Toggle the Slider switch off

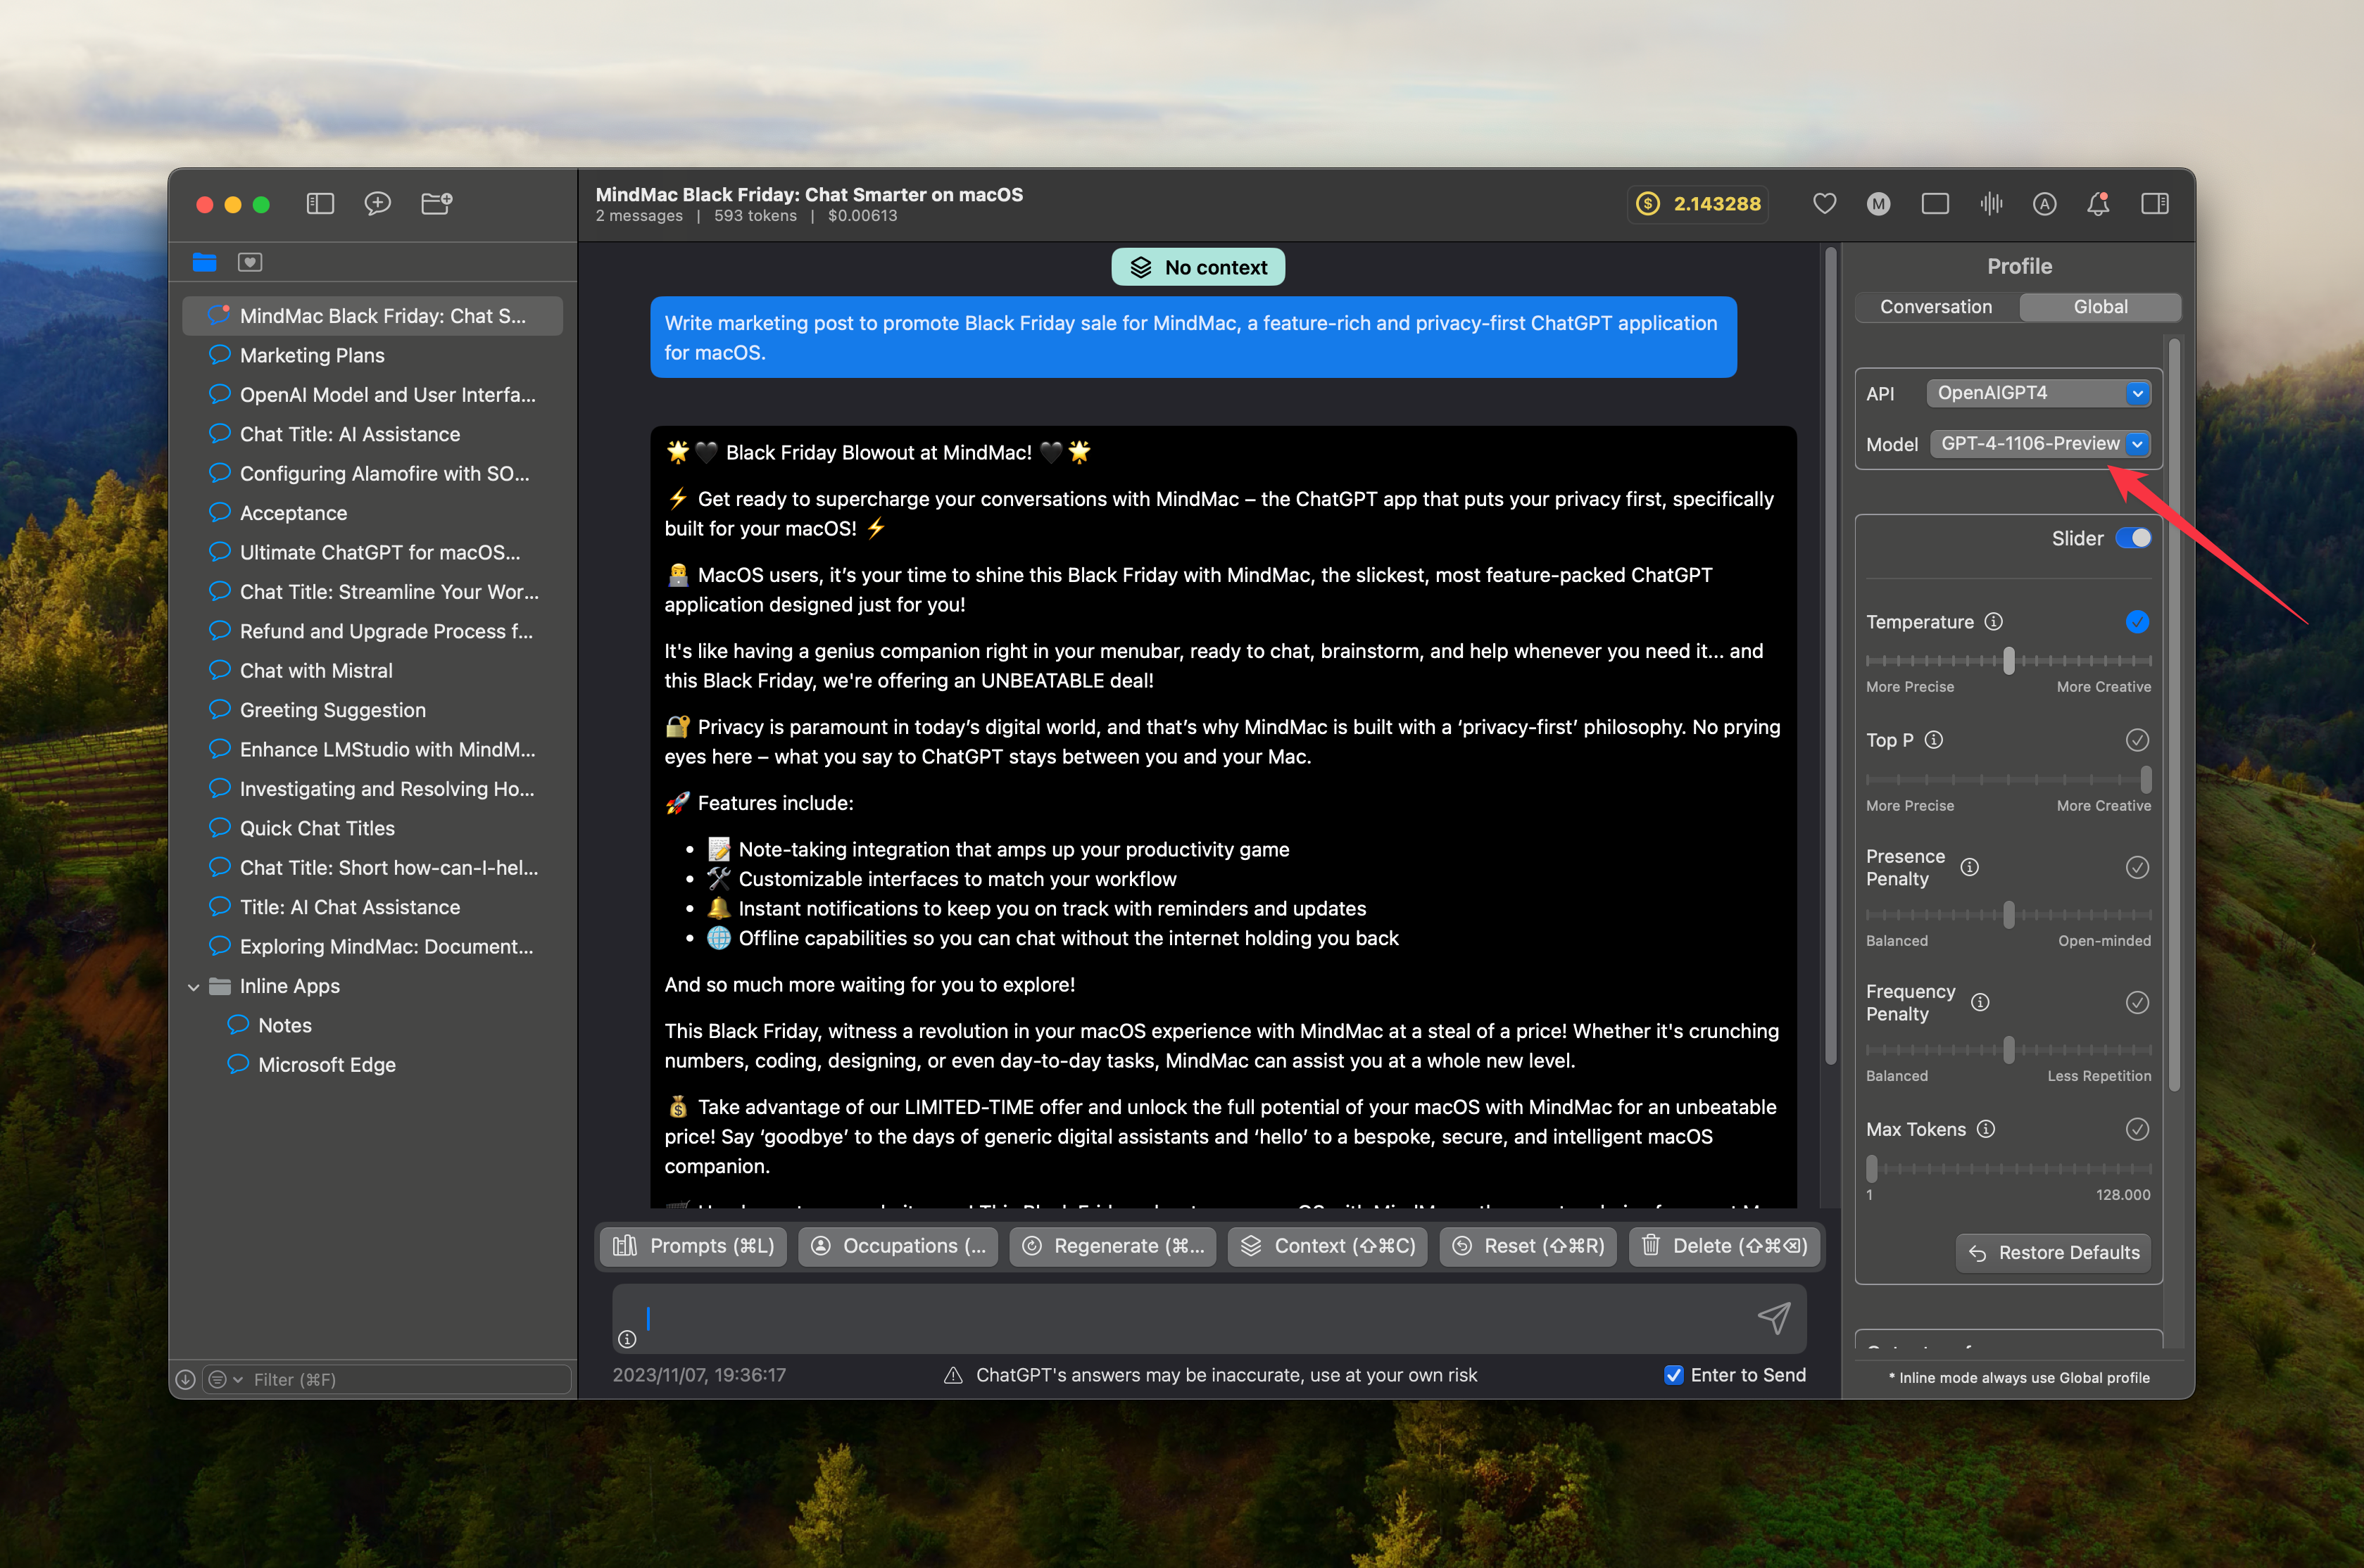[2133, 538]
